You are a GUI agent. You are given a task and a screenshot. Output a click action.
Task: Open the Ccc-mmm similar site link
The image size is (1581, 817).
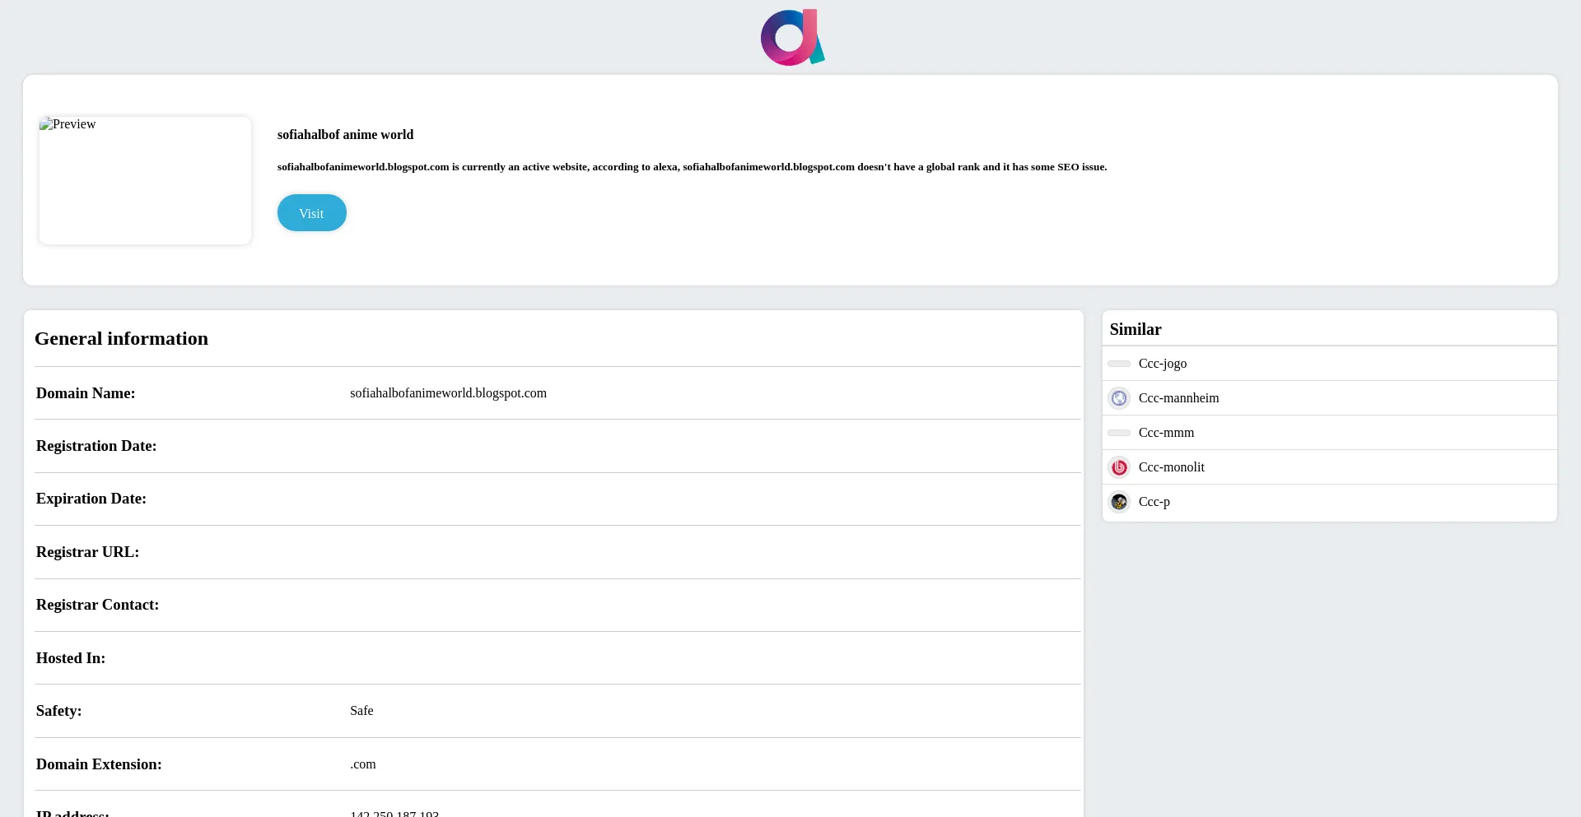tap(1166, 433)
